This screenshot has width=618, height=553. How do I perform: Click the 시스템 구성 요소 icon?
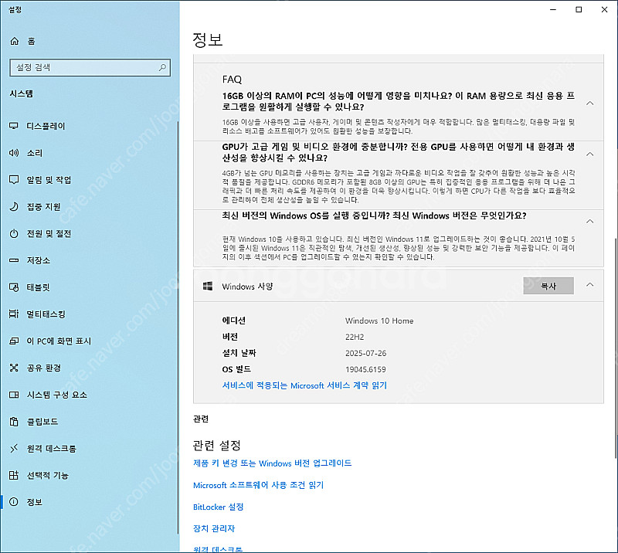14,395
